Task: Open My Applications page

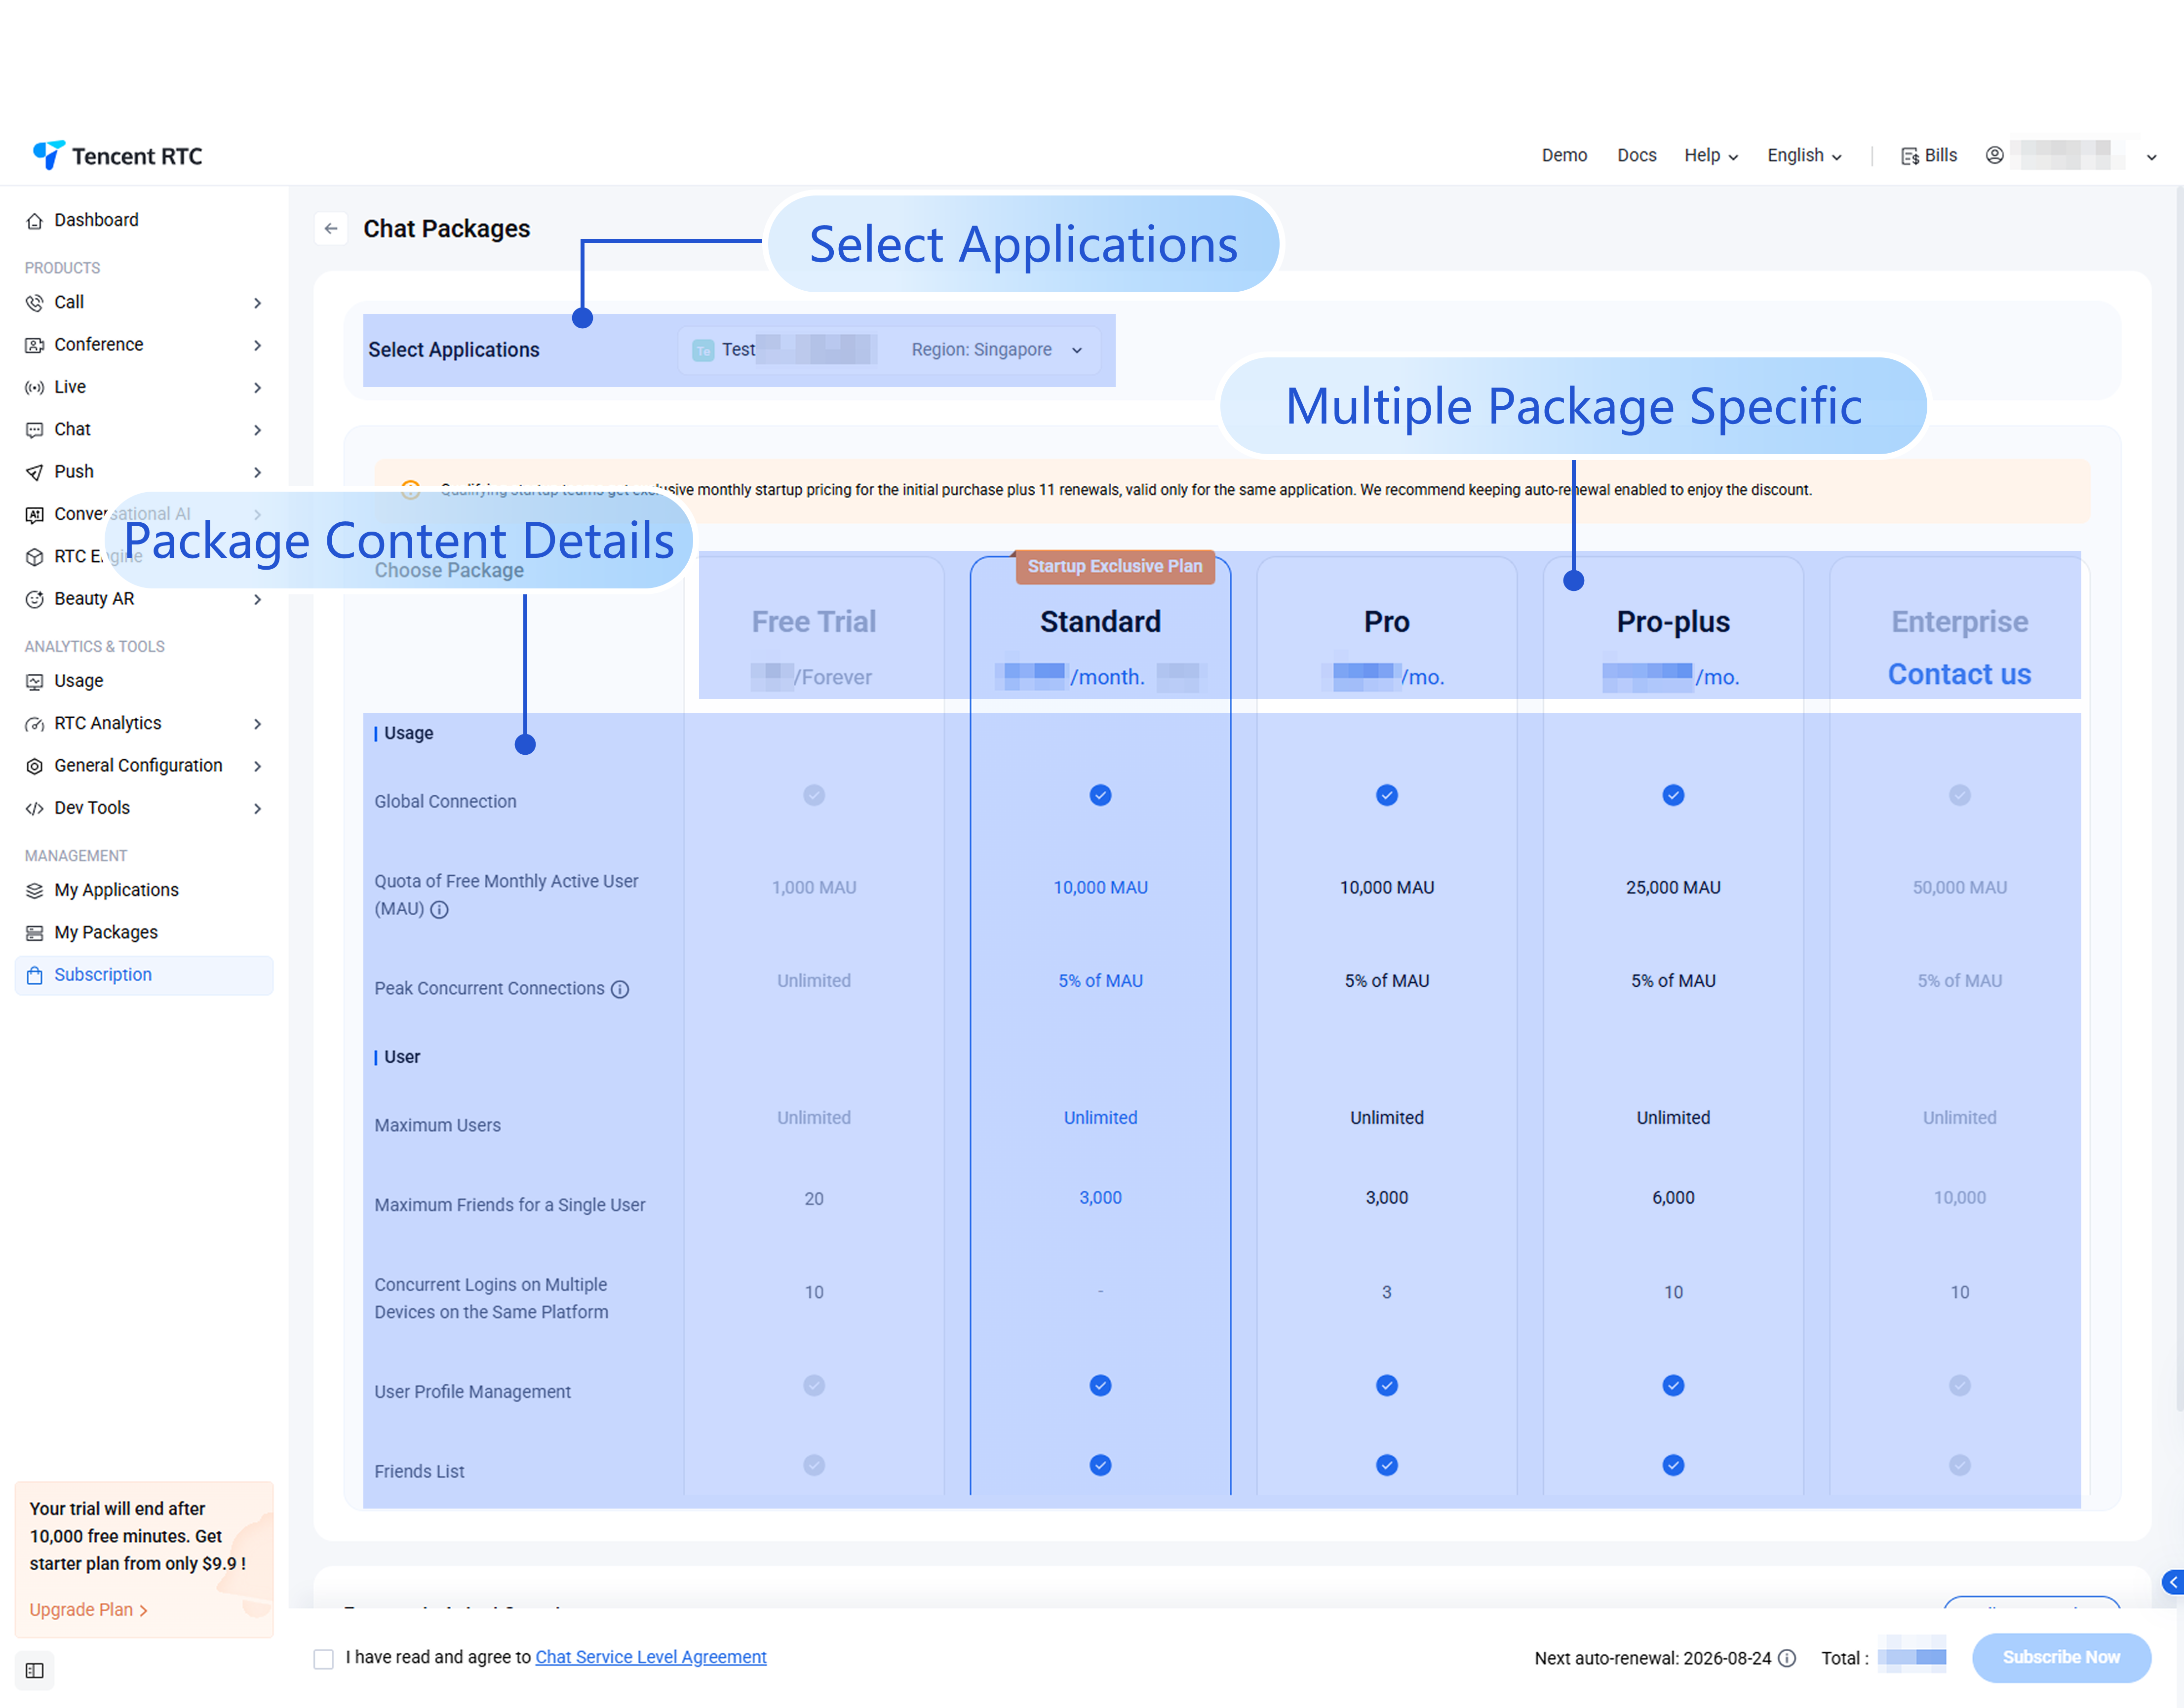Action: pyautogui.click(x=144, y=891)
